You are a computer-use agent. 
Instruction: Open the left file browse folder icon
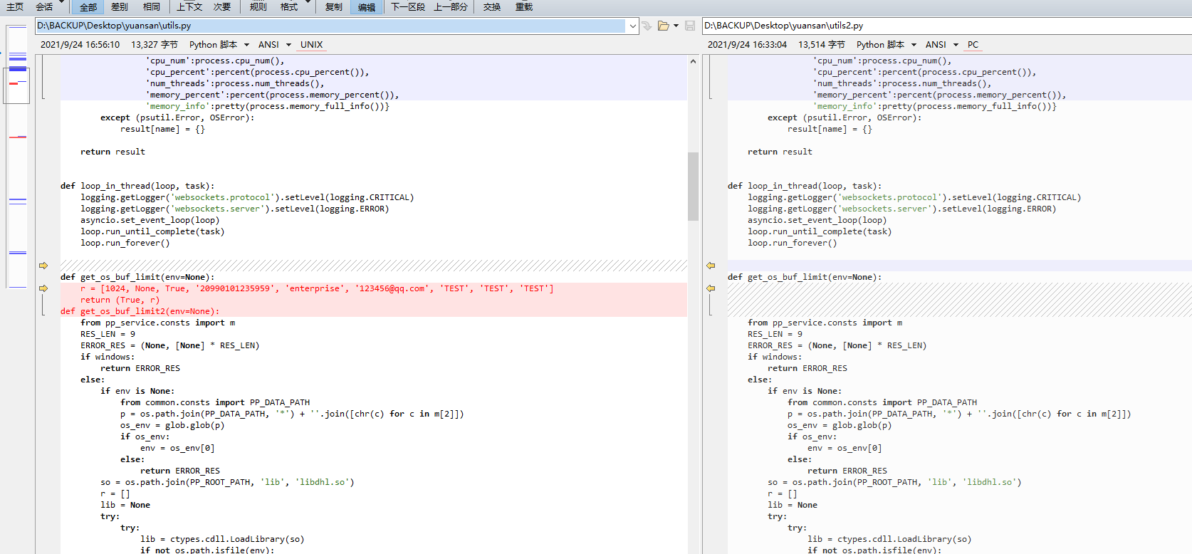[664, 26]
